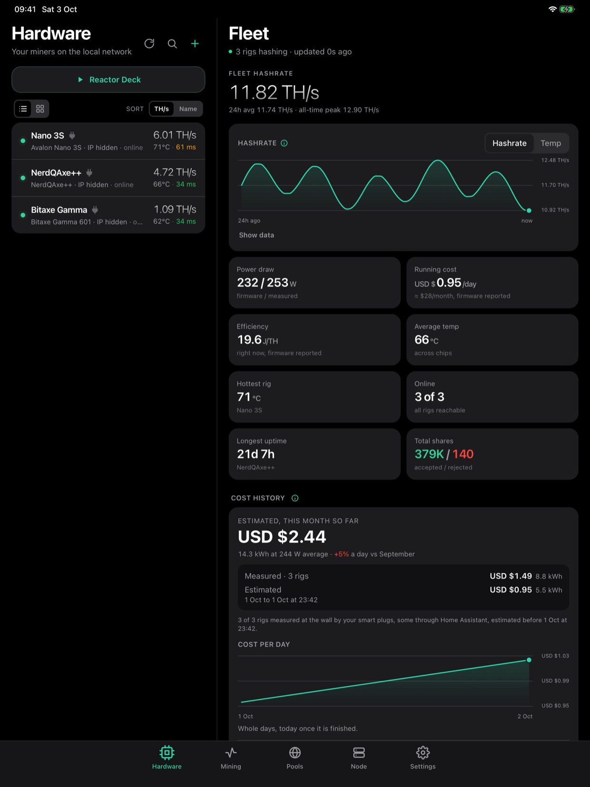The image size is (590, 787).
Task: Tap the USD $2.44 monthly estimate
Action: pyautogui.click(x=282, y=537)
